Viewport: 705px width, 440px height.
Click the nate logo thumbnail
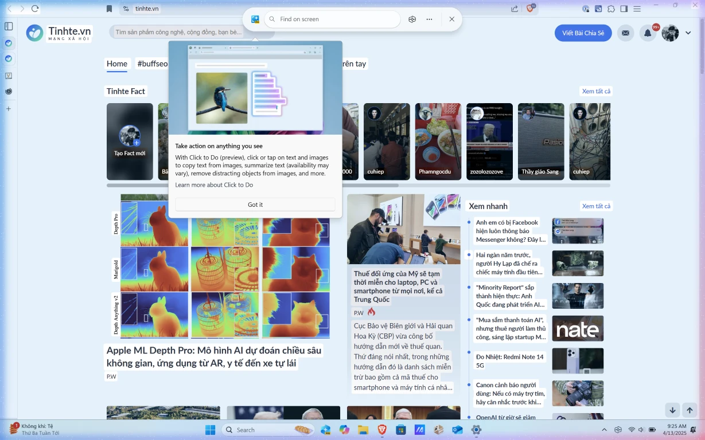click(x=578, y=328)
